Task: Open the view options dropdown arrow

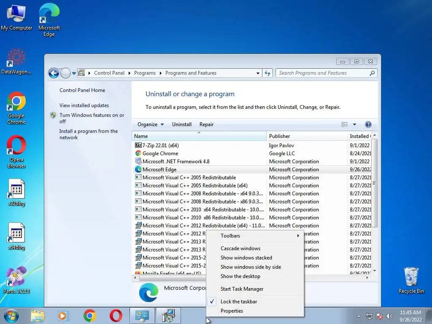Action: (x=354, y=124)
